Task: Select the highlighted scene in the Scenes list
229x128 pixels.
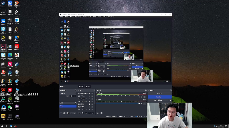Action: point(68,106)
